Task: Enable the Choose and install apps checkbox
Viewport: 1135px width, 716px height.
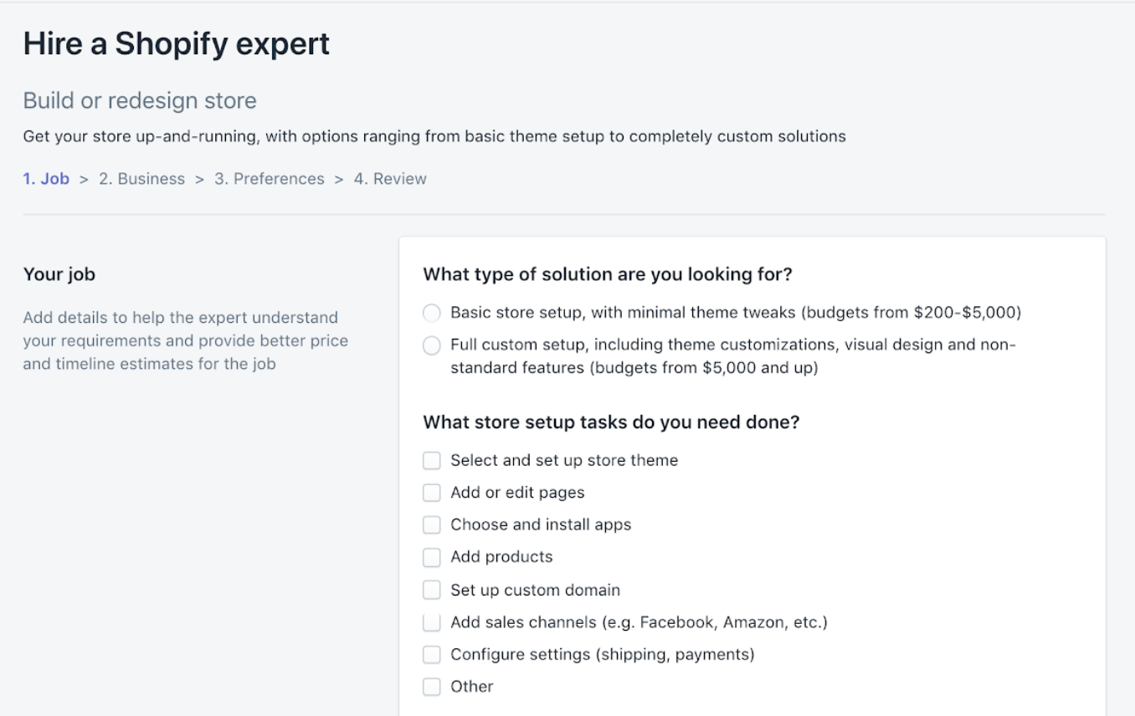Action: click(431, 525)
